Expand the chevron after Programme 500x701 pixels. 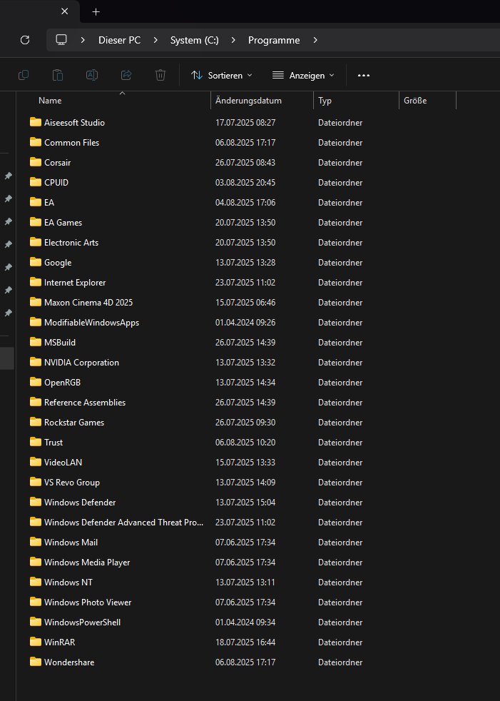click(315, 40)
